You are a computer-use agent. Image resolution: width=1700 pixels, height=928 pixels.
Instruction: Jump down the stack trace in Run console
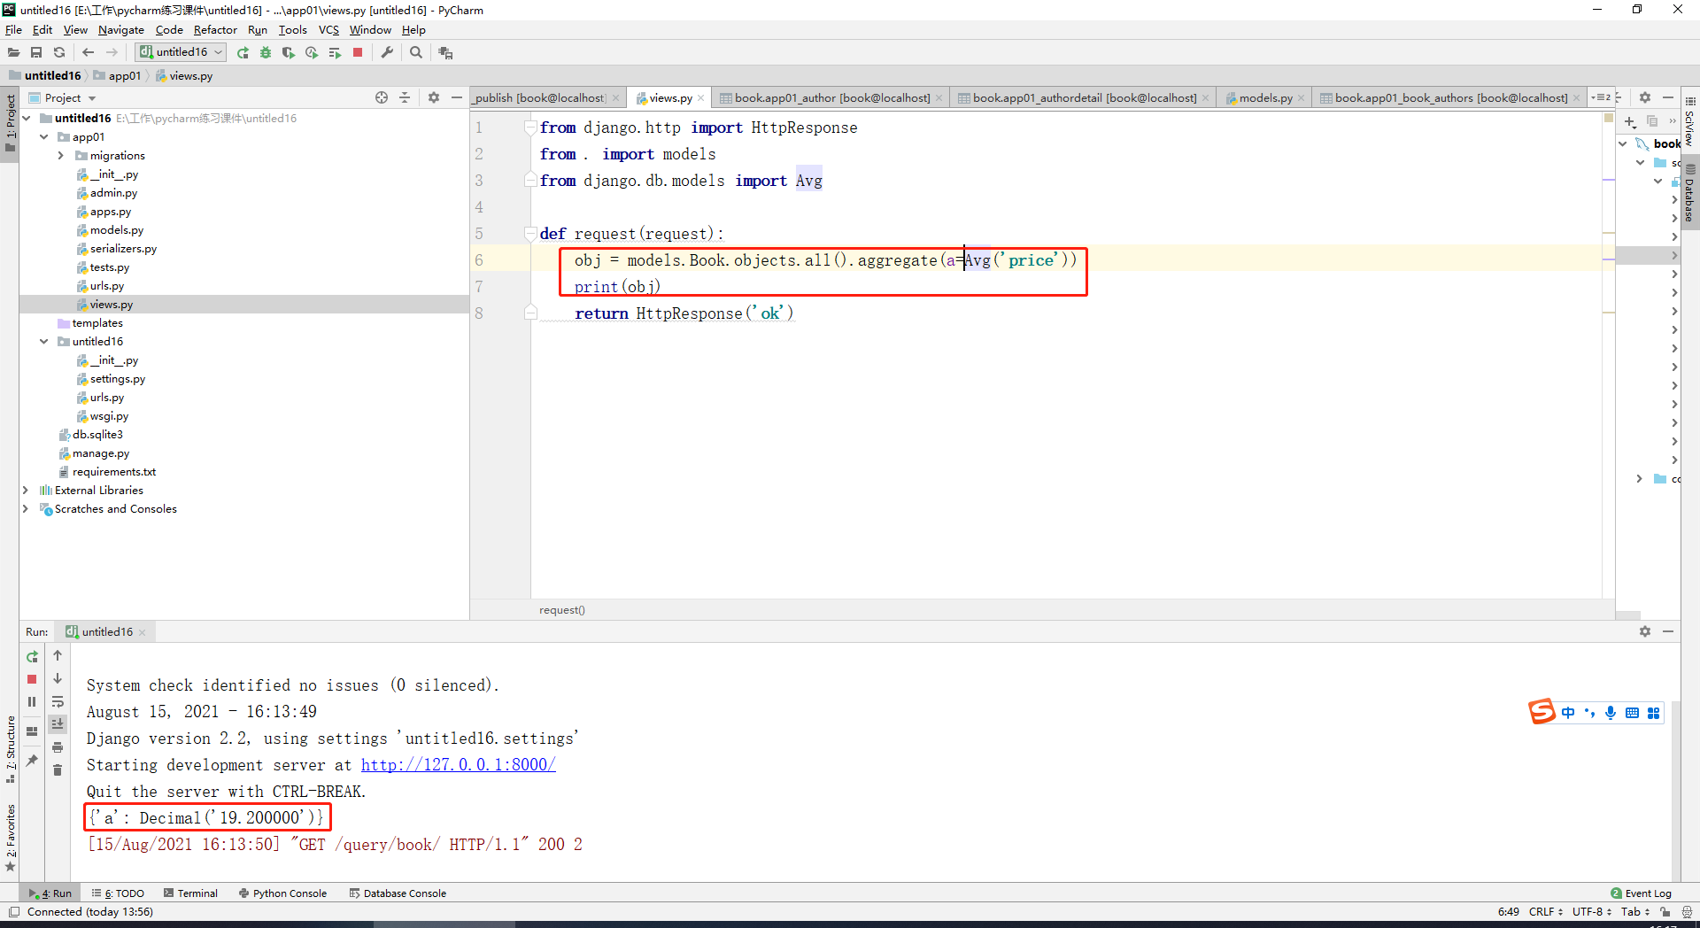(58, 678)
